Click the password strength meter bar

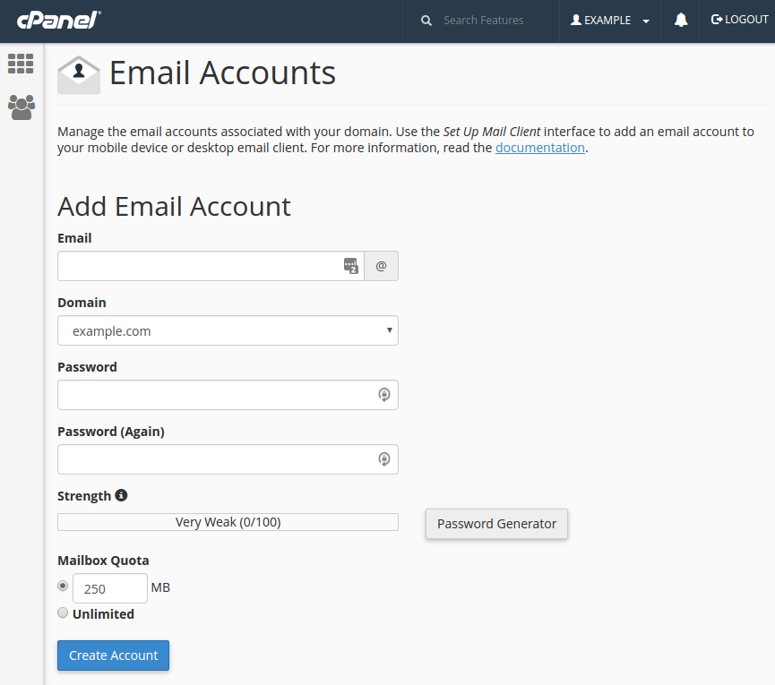pos(228,522)
